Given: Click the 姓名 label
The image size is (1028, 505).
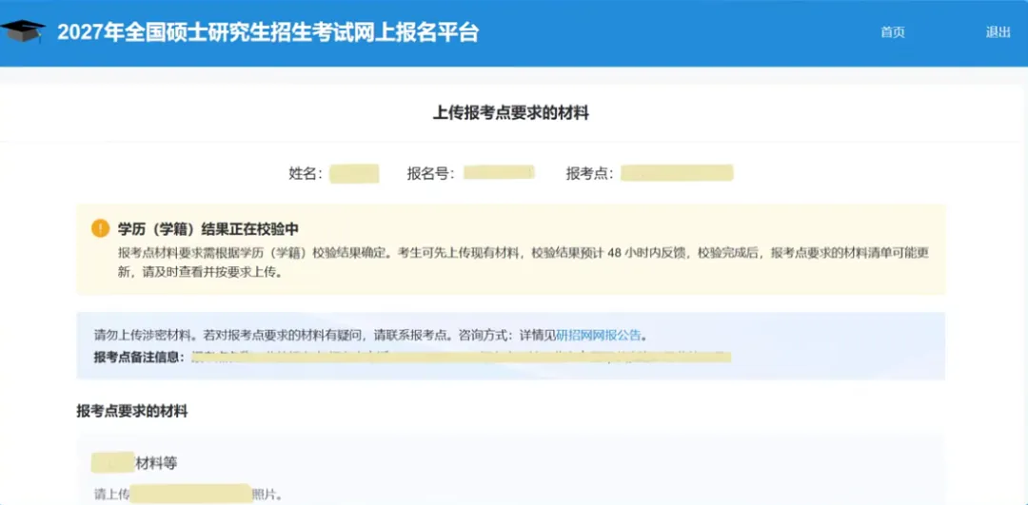Looking at the screenshot, I should tap(306, 174).
